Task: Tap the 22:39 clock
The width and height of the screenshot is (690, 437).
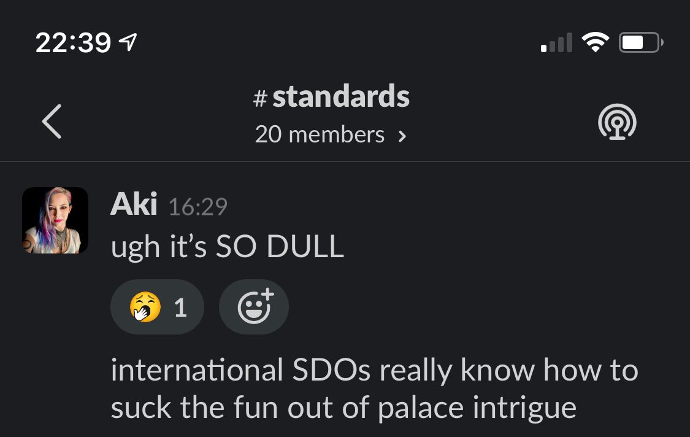Action: [x=73, y=43]
